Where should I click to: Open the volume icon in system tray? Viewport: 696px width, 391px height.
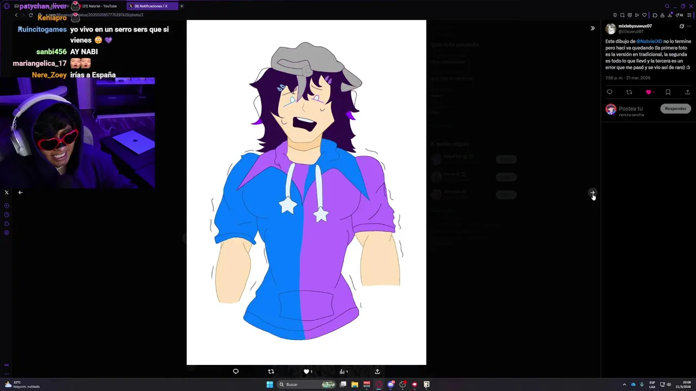(669, 384)
